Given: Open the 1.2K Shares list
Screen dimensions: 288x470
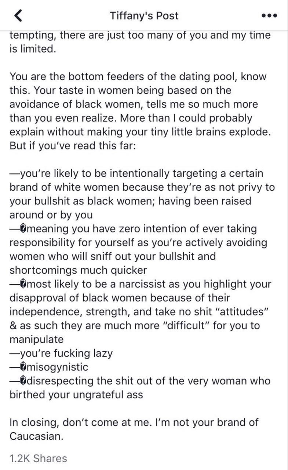Looking at the screenshot, I should coord(38,458).
